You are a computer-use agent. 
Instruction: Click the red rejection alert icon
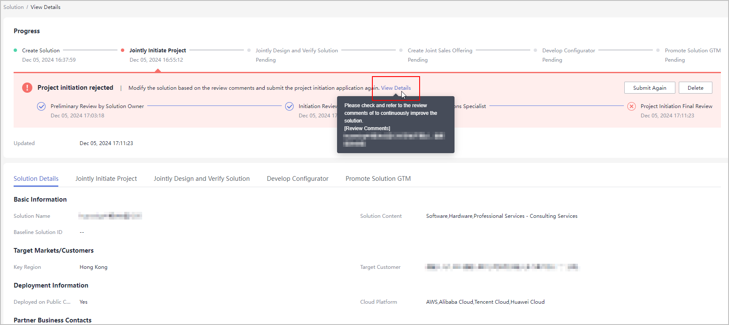coord(27,88)
